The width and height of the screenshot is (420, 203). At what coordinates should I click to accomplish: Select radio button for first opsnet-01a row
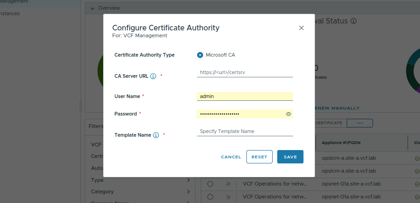pos(210,184)
